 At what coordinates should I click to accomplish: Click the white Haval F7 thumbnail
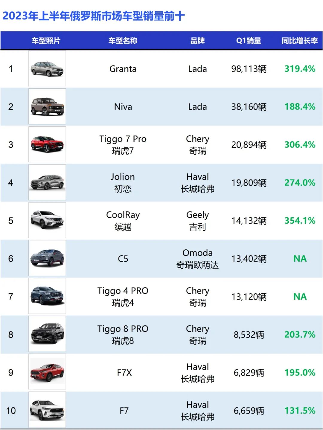pyautogui.click(x=47, y=410)
